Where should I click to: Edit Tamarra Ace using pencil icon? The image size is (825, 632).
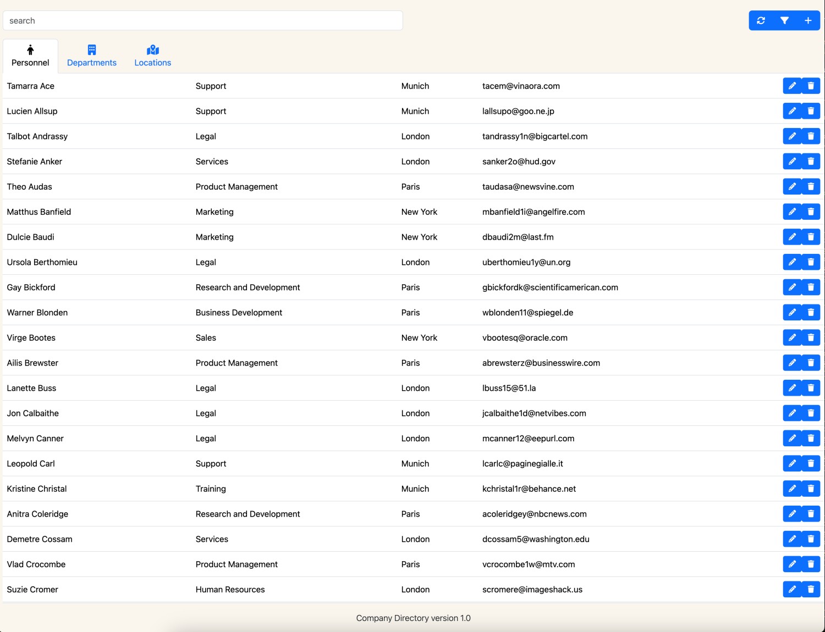792,86
